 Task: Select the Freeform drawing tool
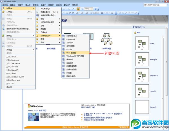132,13
